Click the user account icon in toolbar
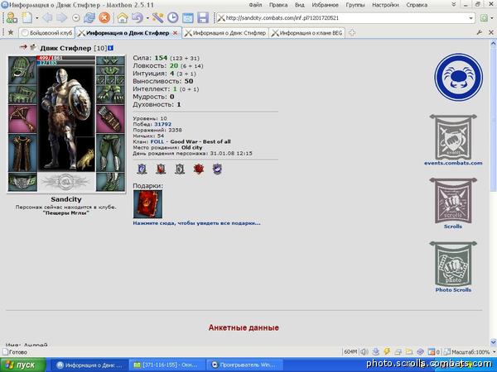Viewport: 497px width, 372px height. pos(12,17)
